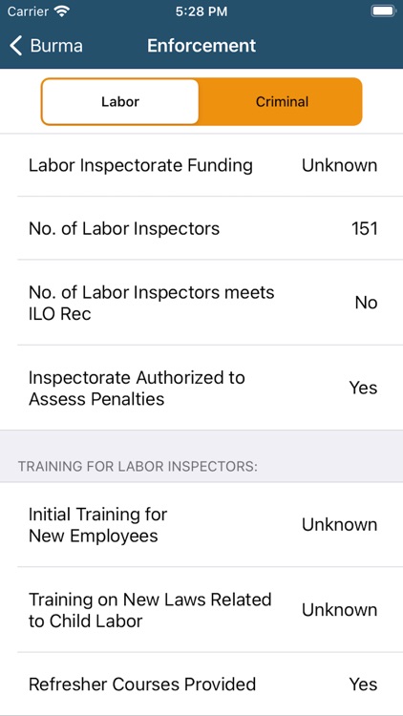Select Initial Training for New Employees row
403x716 pixels.
pyautogui.click(x=201, y=525)
